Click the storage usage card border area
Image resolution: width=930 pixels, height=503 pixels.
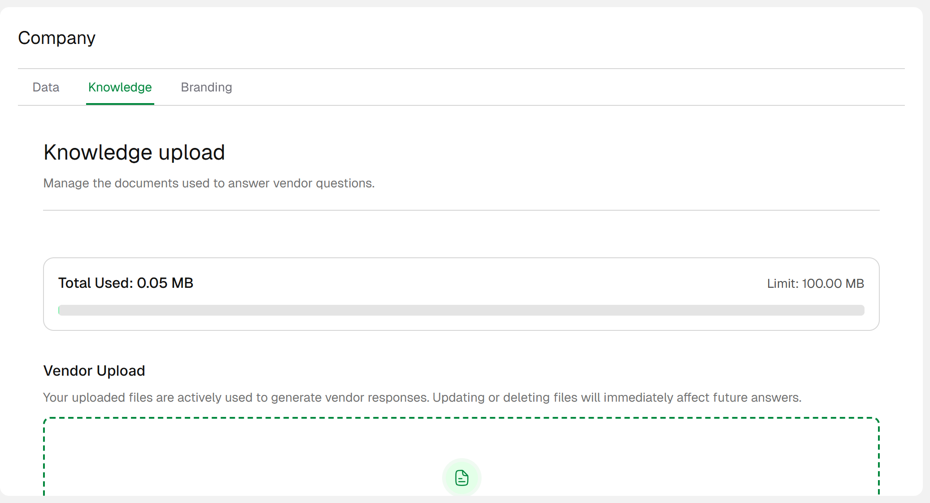pyautogui.click(x=461, y=258)
